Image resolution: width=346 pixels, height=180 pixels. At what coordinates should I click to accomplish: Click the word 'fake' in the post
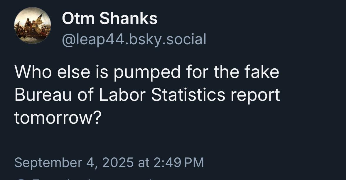tap(262, 72)
